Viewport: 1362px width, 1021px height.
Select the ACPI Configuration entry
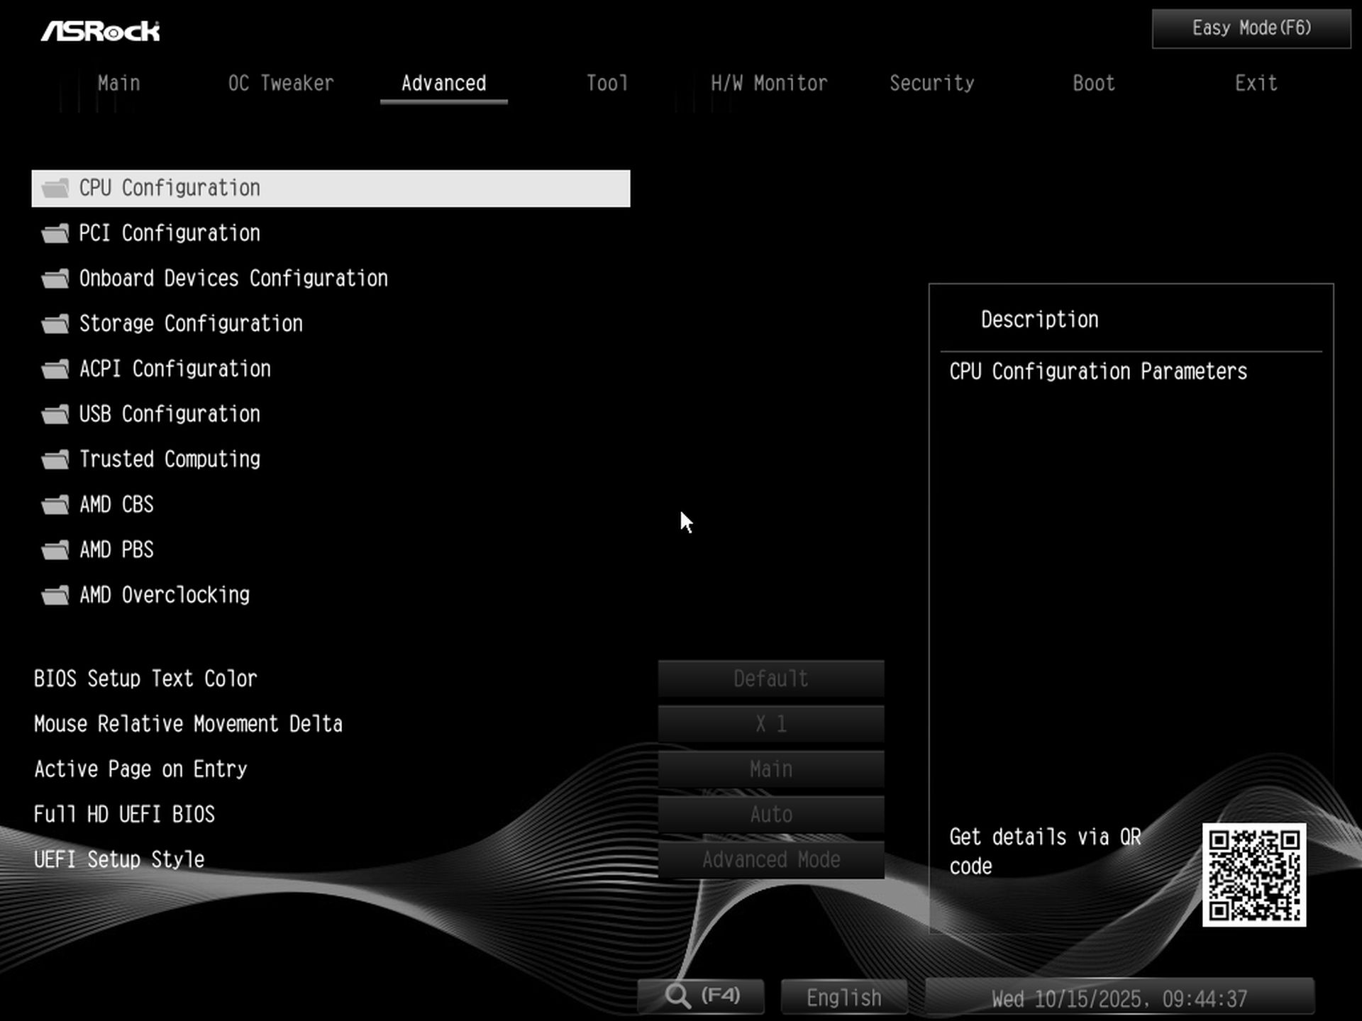coord(175,369)
